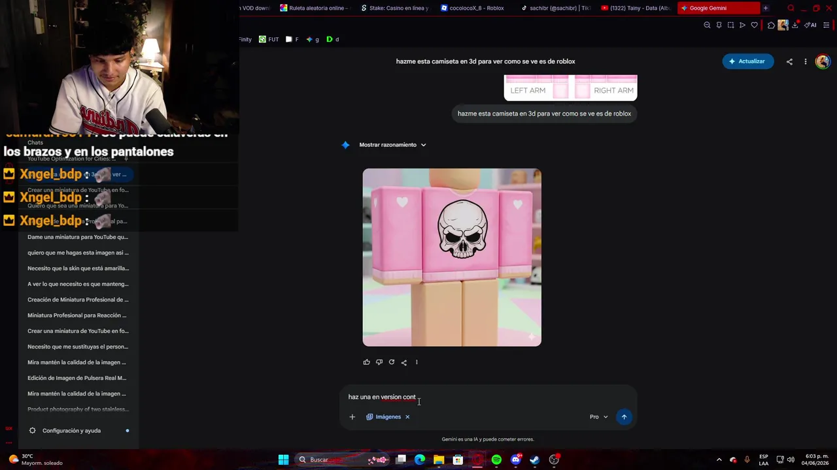Switch input language via ESP LAA indicator

click(764, 460)
